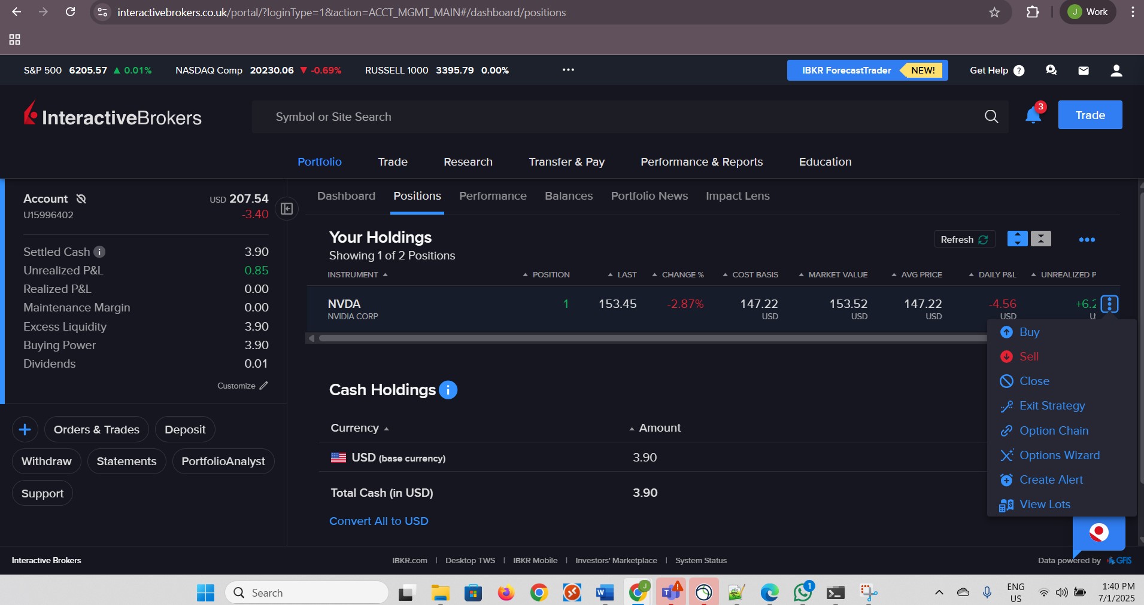
Task: Sort holdings by Change % column
Action: coord(678,274)
